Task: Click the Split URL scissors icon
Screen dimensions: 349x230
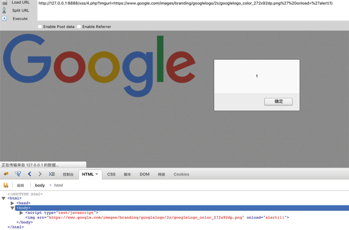Action: [4, 11]
